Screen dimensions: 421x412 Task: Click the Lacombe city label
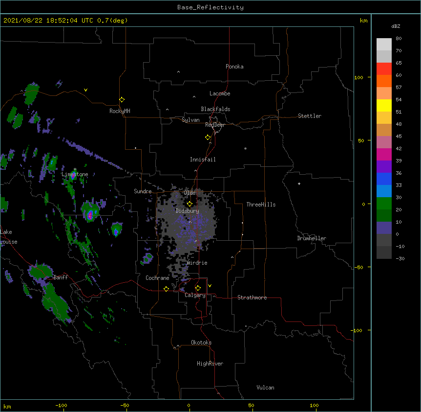pos(220,93)
